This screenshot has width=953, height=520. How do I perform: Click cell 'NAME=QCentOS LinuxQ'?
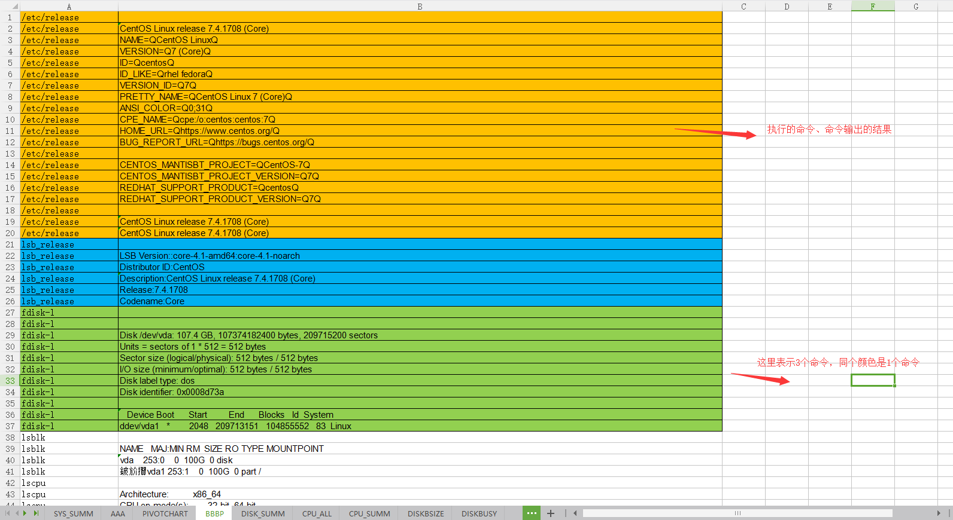click(x=420, y=40)
